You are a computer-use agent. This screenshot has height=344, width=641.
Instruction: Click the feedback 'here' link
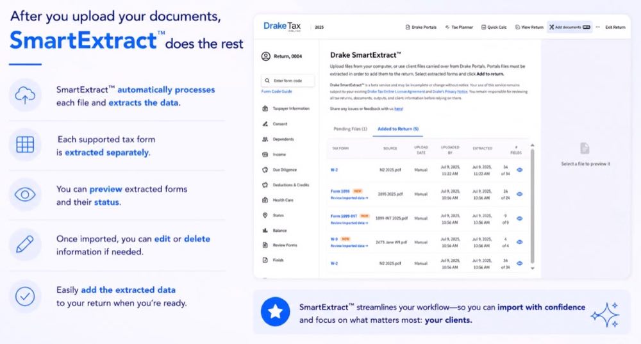[399, 109]
